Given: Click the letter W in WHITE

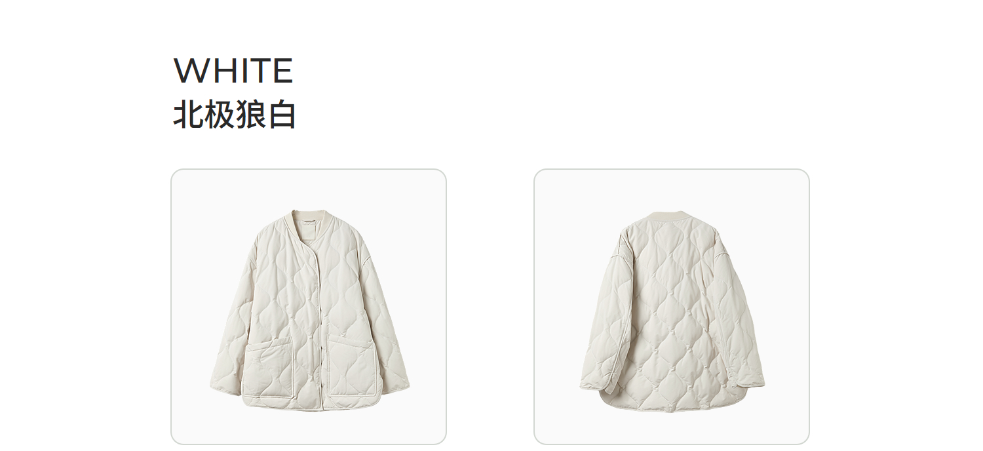Looking at the screenshot, I should (x=189, y=71).
